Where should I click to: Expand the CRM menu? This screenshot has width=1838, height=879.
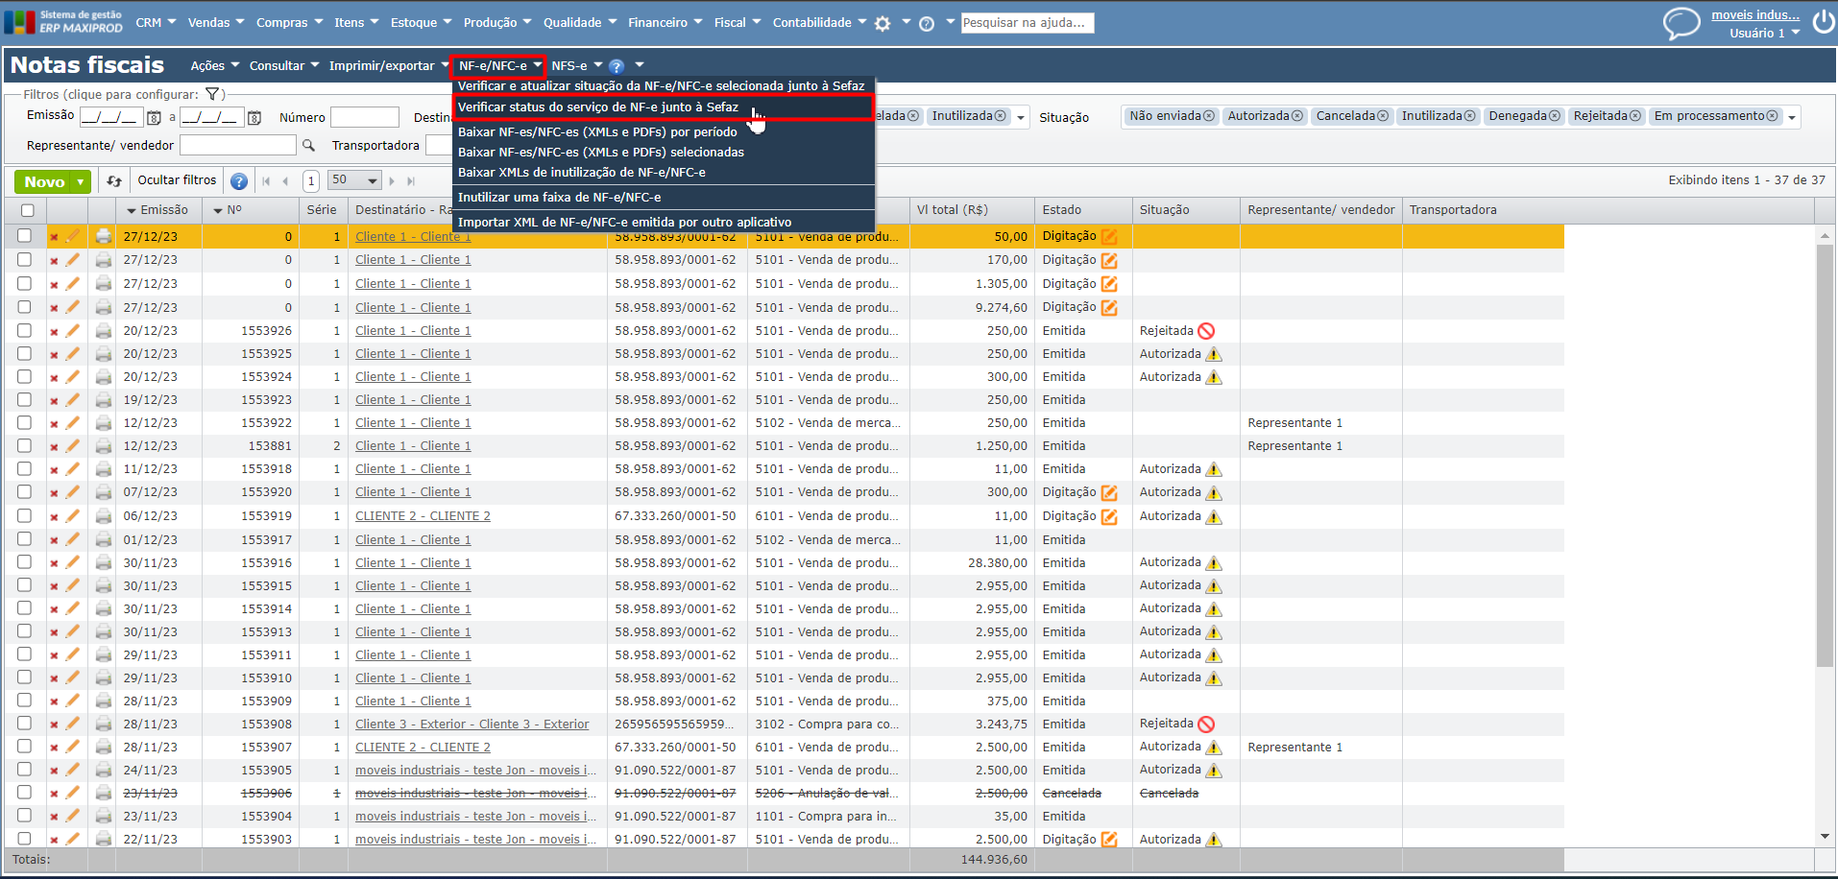click(x=156, y=22)
